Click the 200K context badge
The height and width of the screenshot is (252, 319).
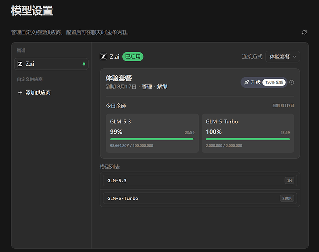(x=287, y=198)
